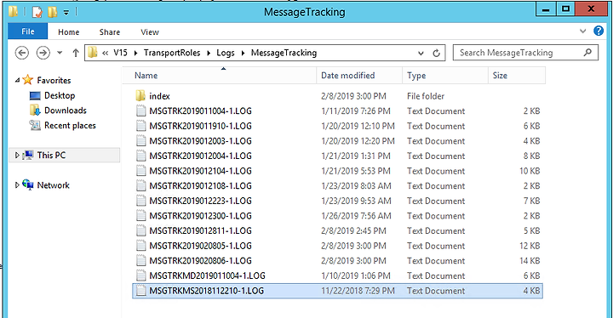Expand the breadcrumb arrow after TransportRoles
The height and width of the screenshot is (318, 613).
click(209, 53)
